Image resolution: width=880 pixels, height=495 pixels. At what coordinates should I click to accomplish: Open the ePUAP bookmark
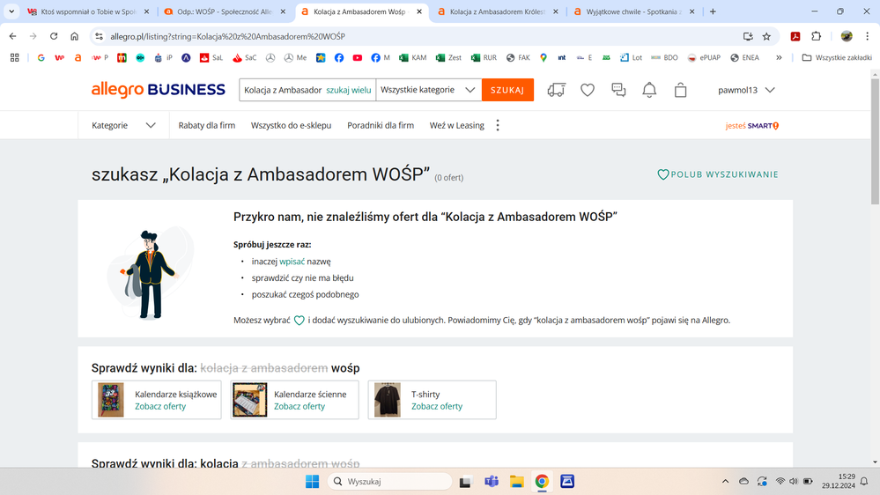point(704,57)
